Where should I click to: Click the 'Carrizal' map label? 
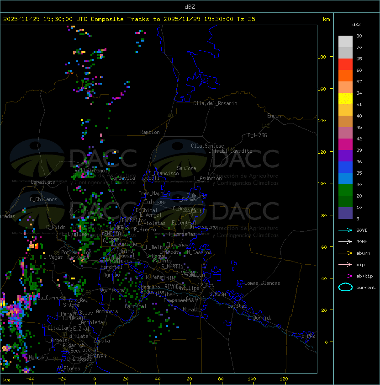click(136, 306)
